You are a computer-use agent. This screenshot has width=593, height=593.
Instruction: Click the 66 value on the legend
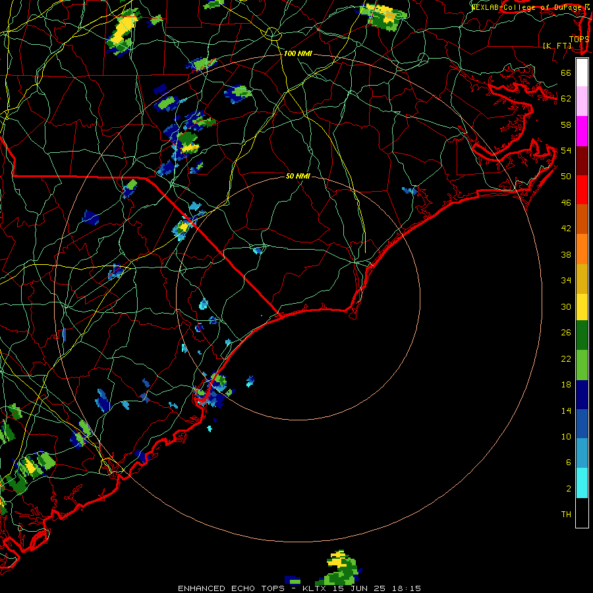(x=566, y=72)
